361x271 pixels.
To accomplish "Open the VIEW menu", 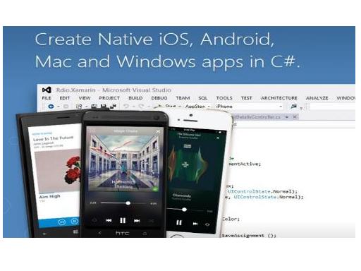I will (x=85, y=98).
